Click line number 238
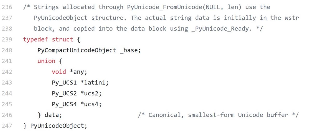Screen dimensions: 311x134 click(7, 29)
